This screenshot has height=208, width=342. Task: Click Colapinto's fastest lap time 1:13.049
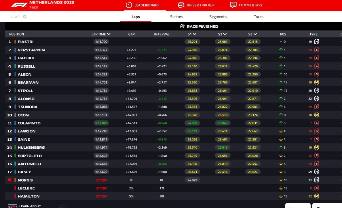pos(101,123)
